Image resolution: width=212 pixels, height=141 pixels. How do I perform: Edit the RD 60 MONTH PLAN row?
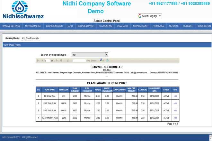click(175, 118)
